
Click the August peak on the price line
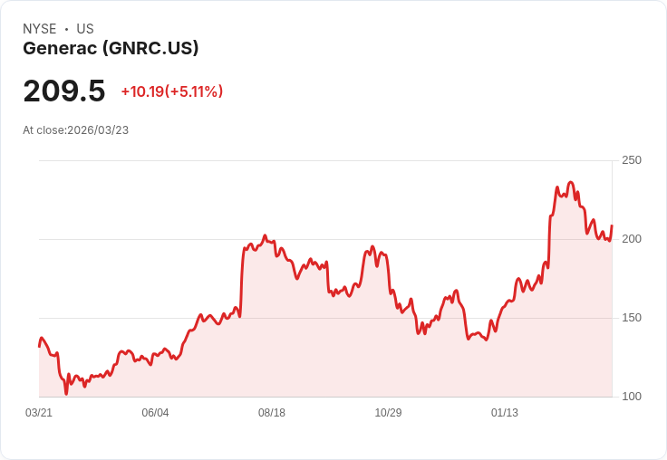pos(265,235)
